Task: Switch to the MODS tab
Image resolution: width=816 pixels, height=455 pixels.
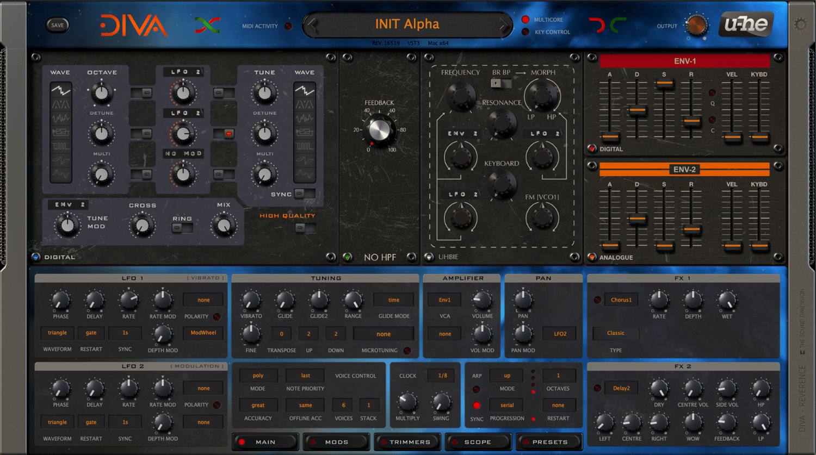Action: pyautogui.click(x=337, y=442)
